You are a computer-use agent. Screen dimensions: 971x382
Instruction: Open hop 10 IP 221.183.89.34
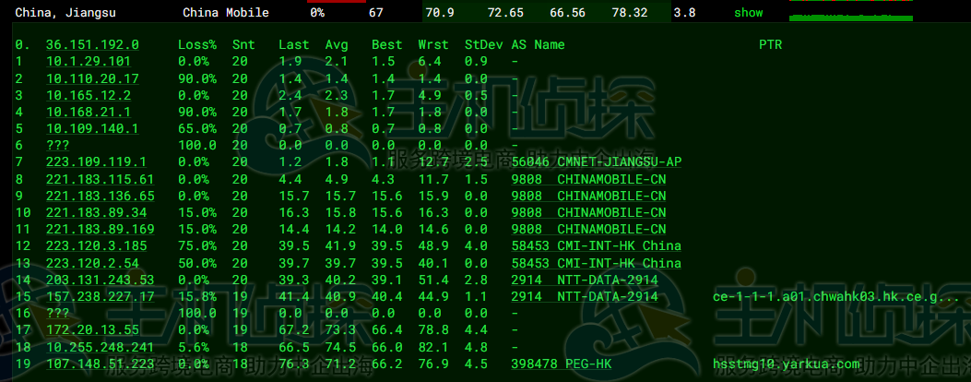pyautogui.click(x=96, y=212)
